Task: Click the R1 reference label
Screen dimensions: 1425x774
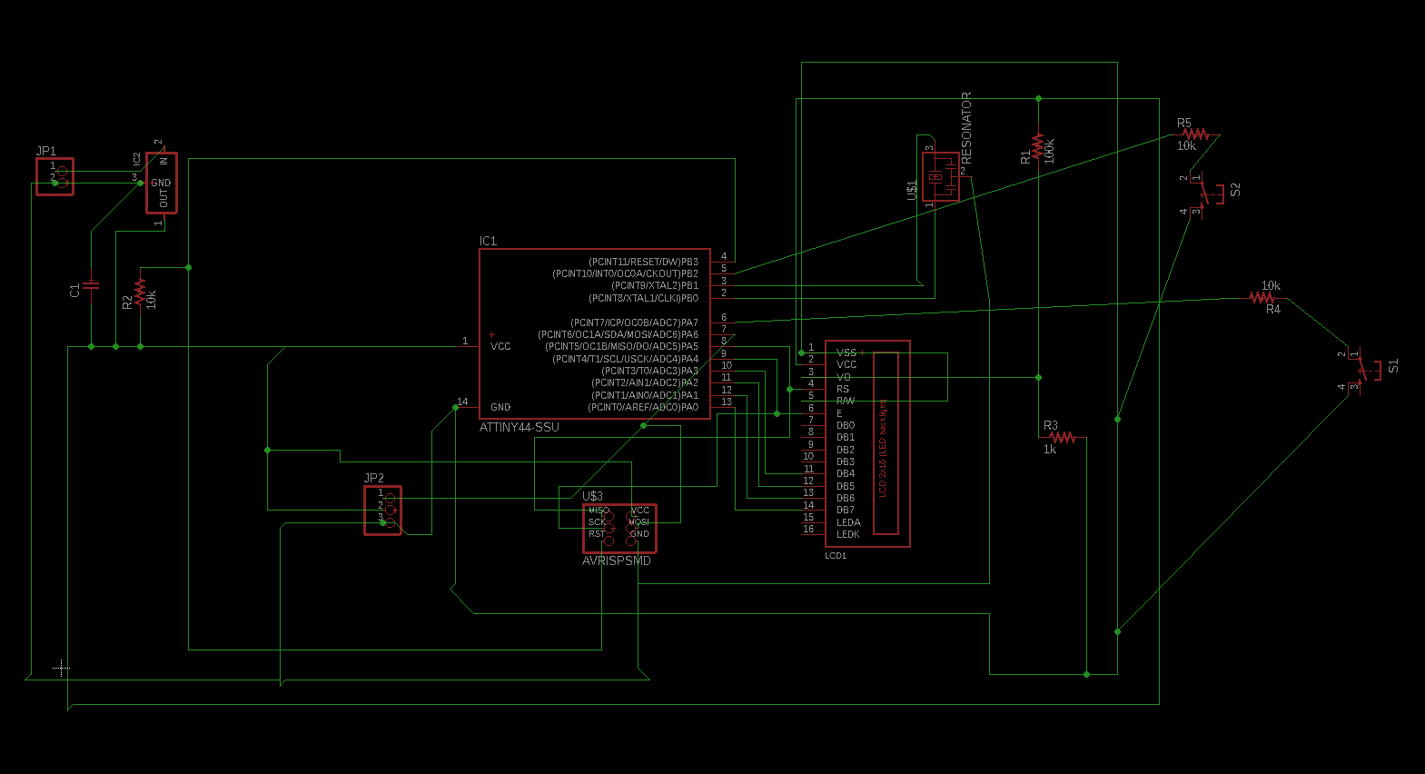Action: [1026, 157]
